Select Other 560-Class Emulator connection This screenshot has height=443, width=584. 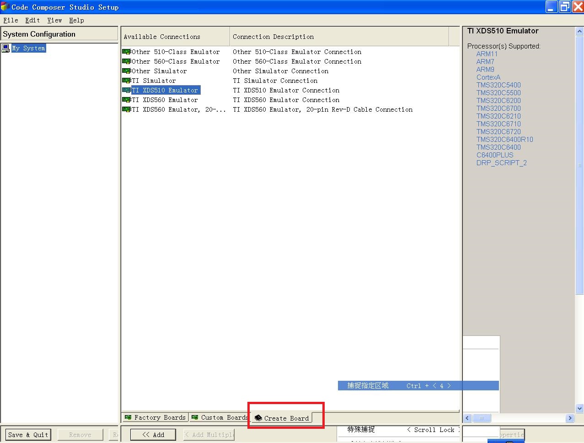(x=176, y=61)
